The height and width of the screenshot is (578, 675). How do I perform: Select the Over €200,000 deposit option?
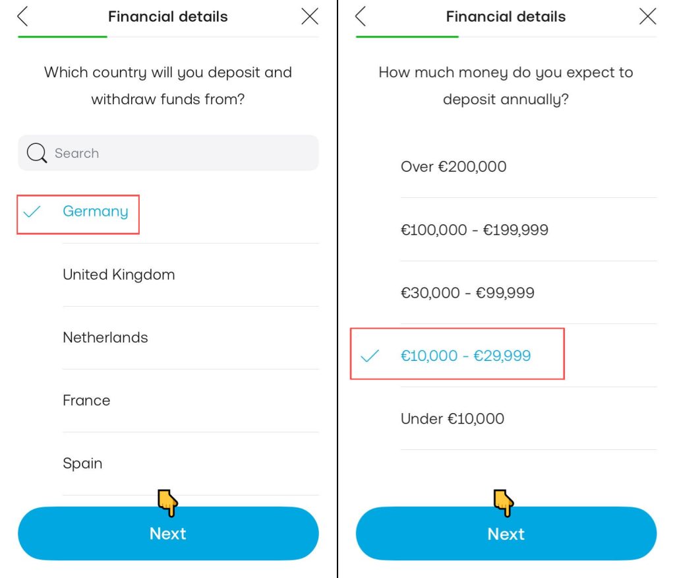tap(454, 166)
